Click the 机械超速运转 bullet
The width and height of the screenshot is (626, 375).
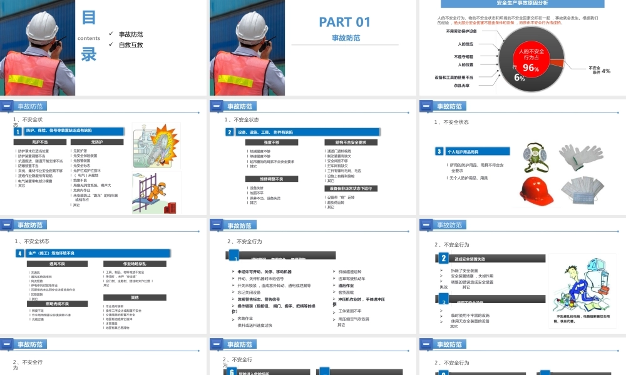tap(350, 272)
